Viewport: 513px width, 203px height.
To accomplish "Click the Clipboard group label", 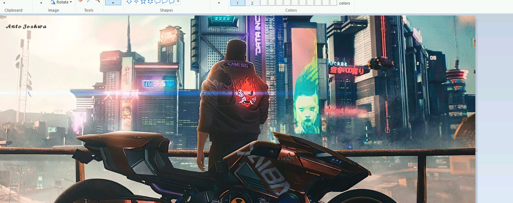I will pos(13,10).
